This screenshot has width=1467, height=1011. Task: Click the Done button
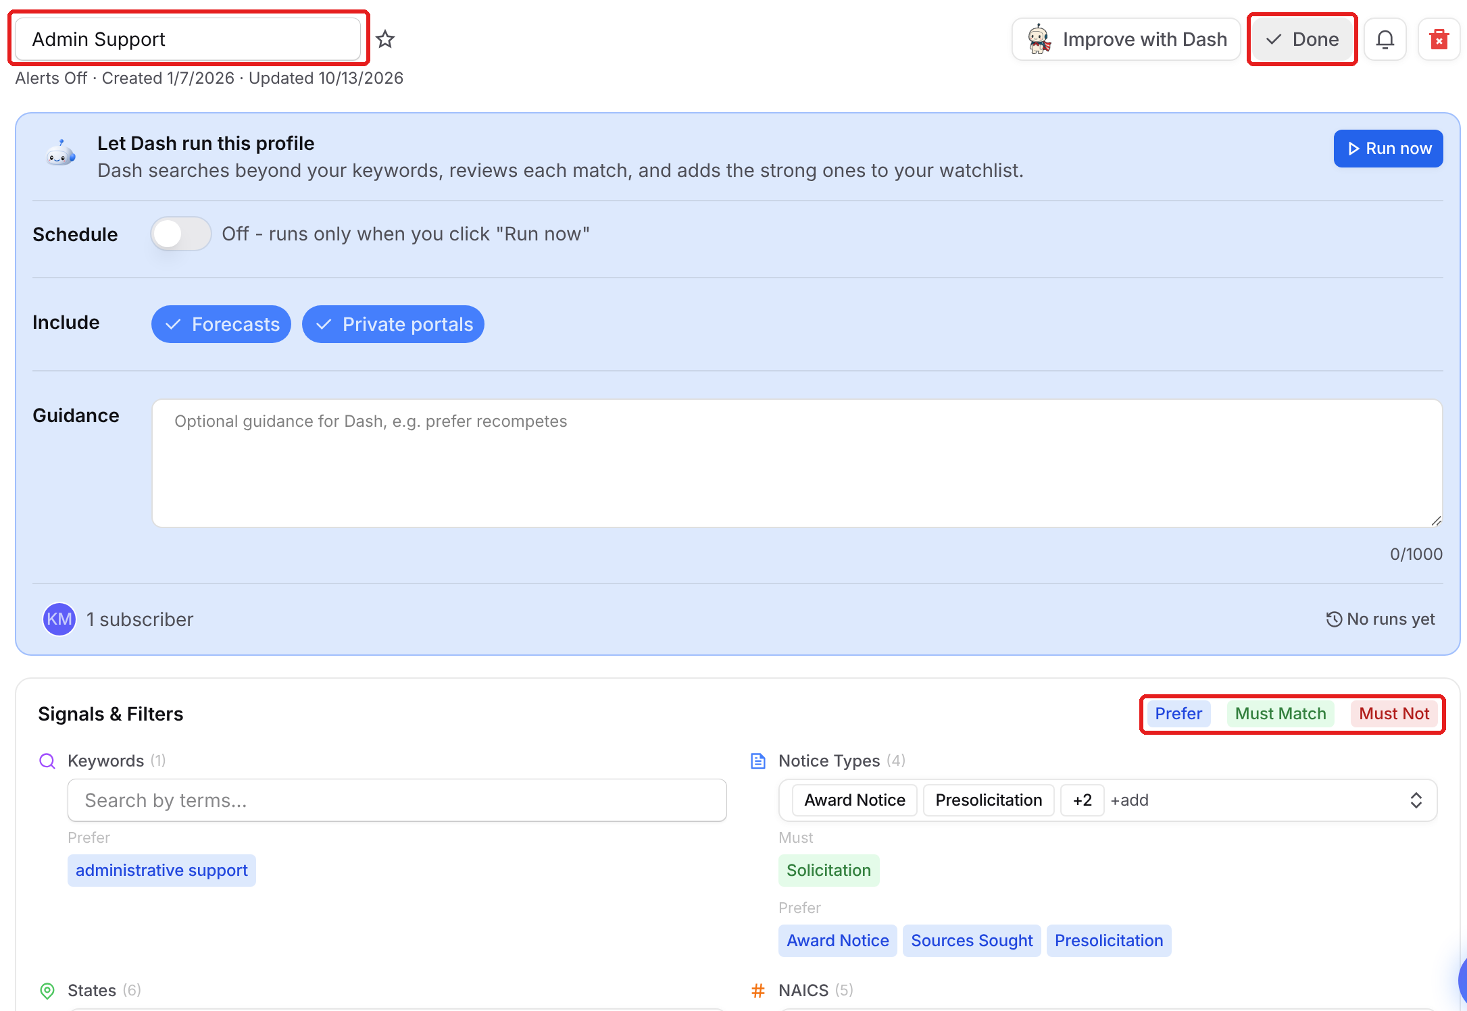point(1302,39)
